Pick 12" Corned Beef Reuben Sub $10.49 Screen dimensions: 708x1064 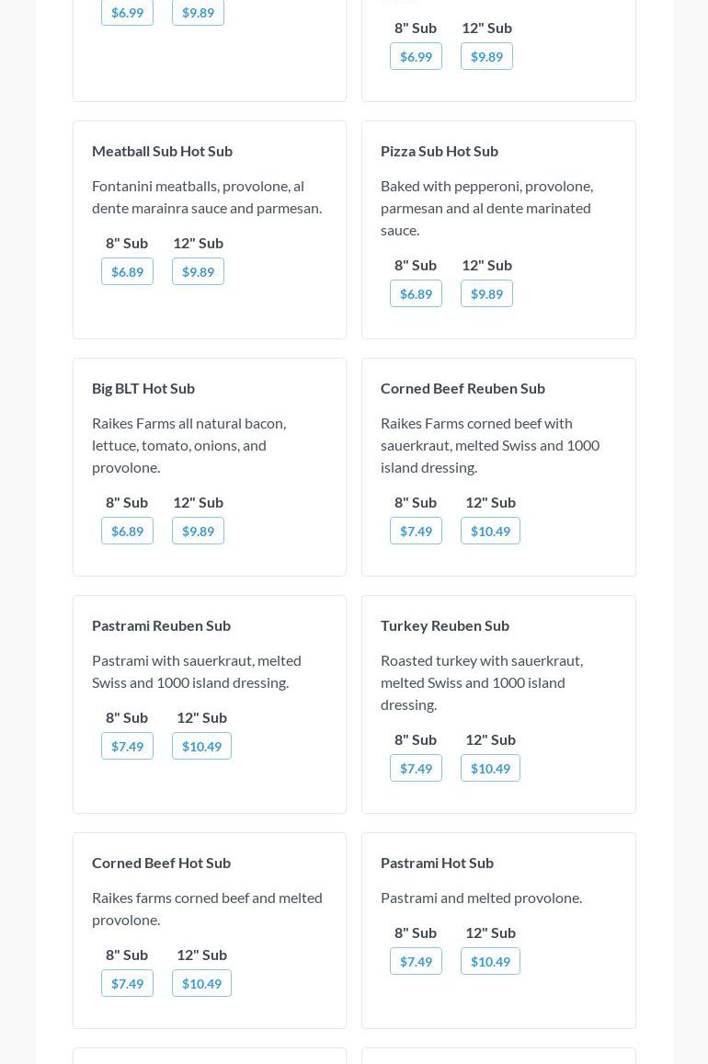[x=490, y=531]
